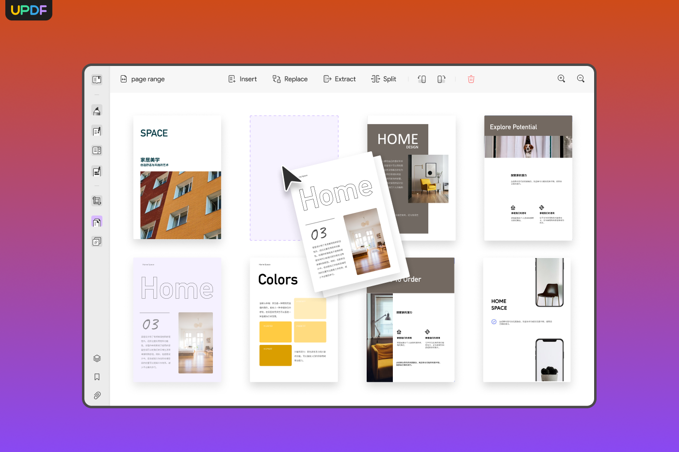Open the Layers panel icon
The height and width of the screenshot is (452, 679).
[x=97, y=358]
